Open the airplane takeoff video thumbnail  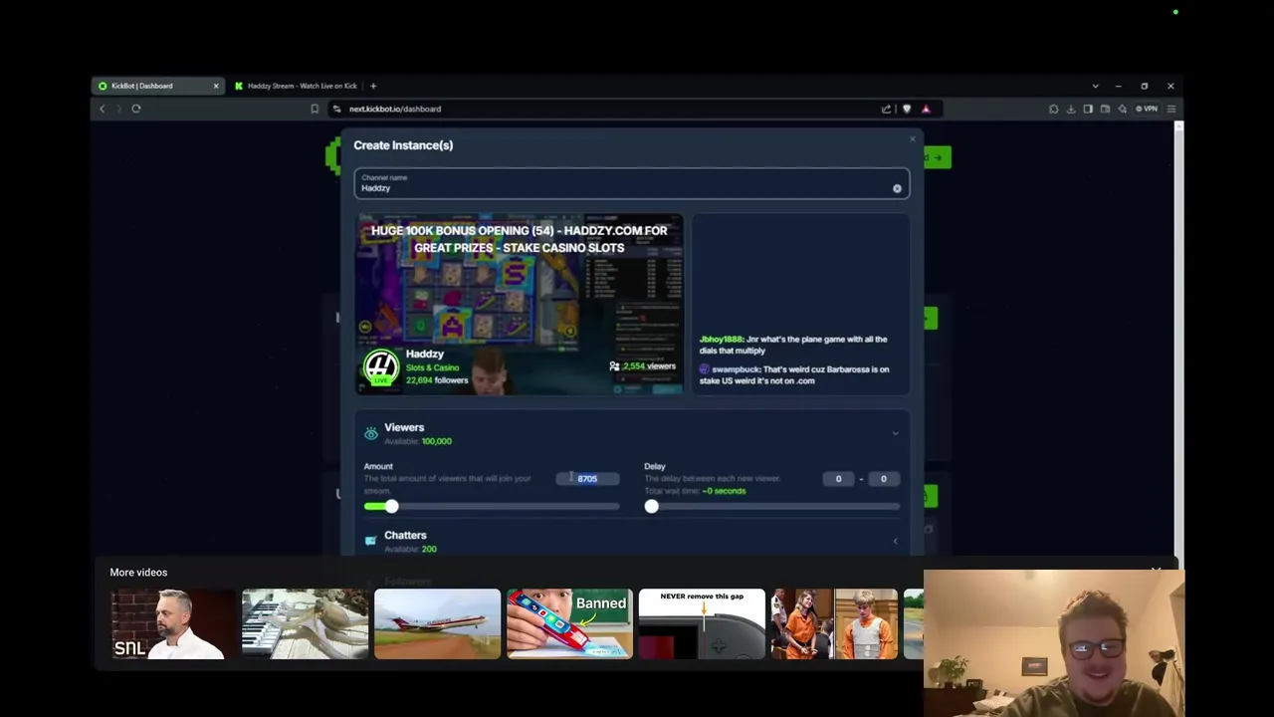pos(437,624)
